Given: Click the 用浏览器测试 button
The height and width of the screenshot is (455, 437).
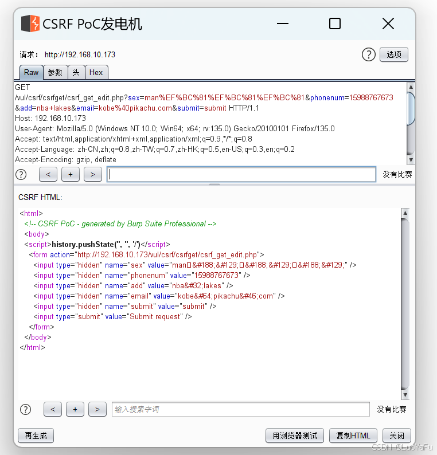Looking at the screenshot, I should pyautogui.click(x=295, y=436).
